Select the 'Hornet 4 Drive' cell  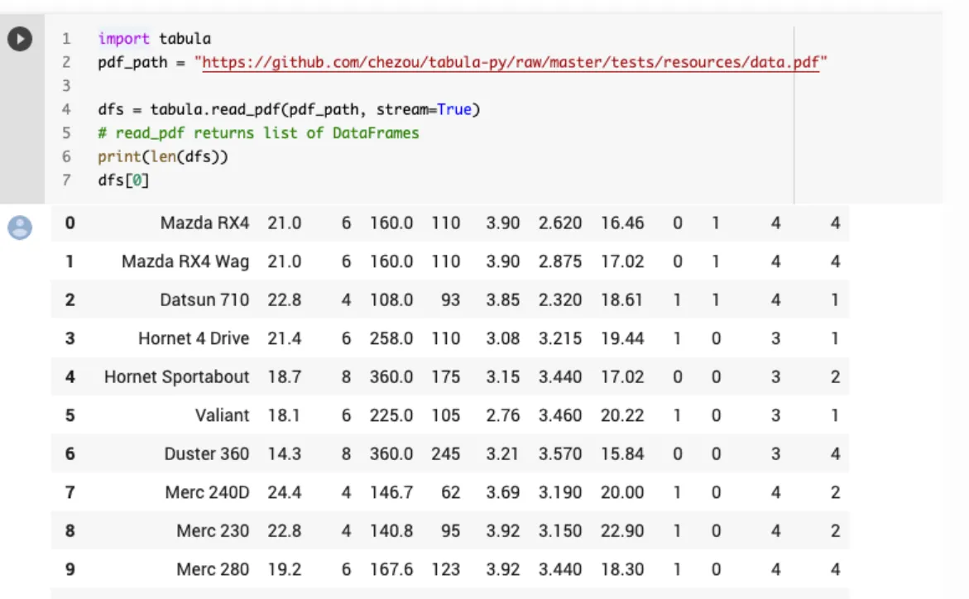point(194,338)
